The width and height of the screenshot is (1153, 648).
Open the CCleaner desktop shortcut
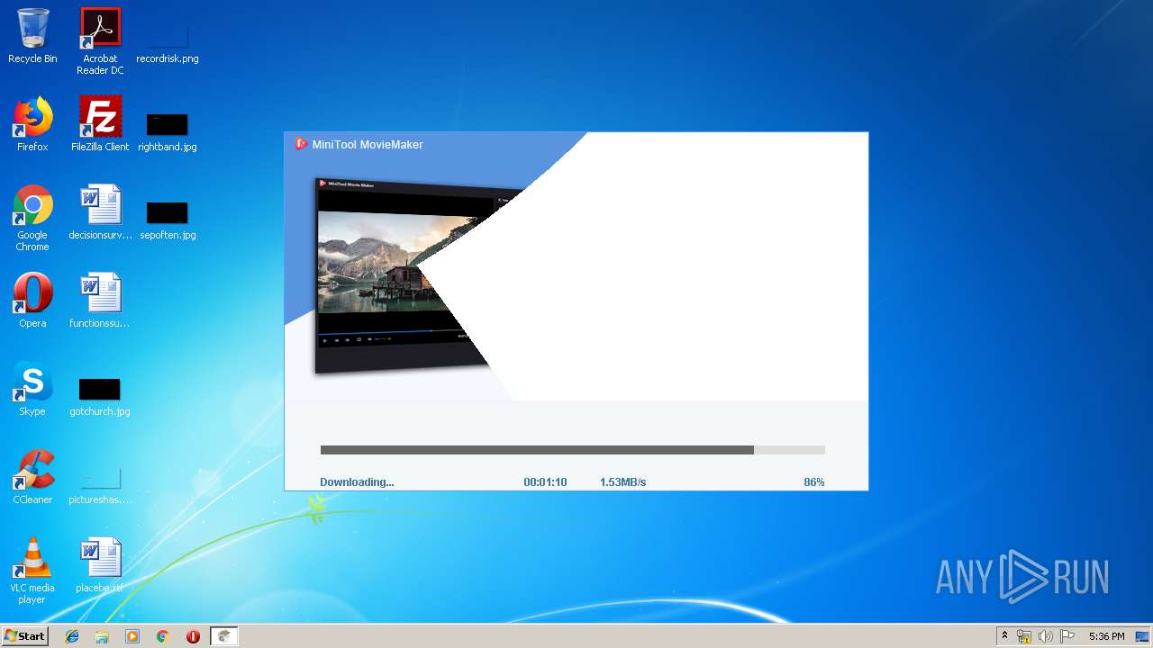point(32,477)
